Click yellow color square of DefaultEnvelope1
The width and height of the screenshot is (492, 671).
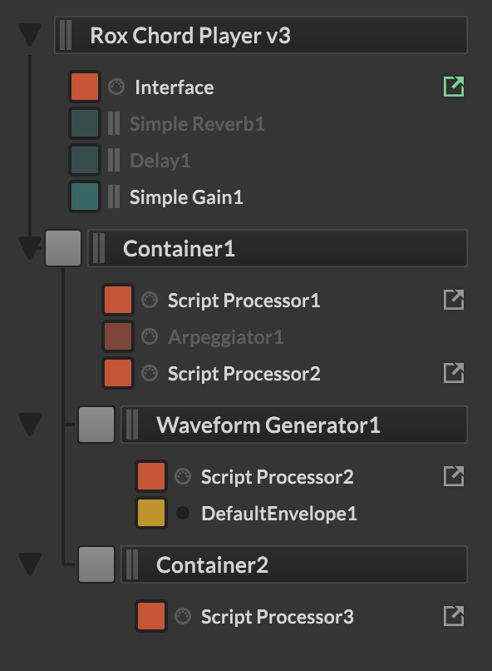151,513
